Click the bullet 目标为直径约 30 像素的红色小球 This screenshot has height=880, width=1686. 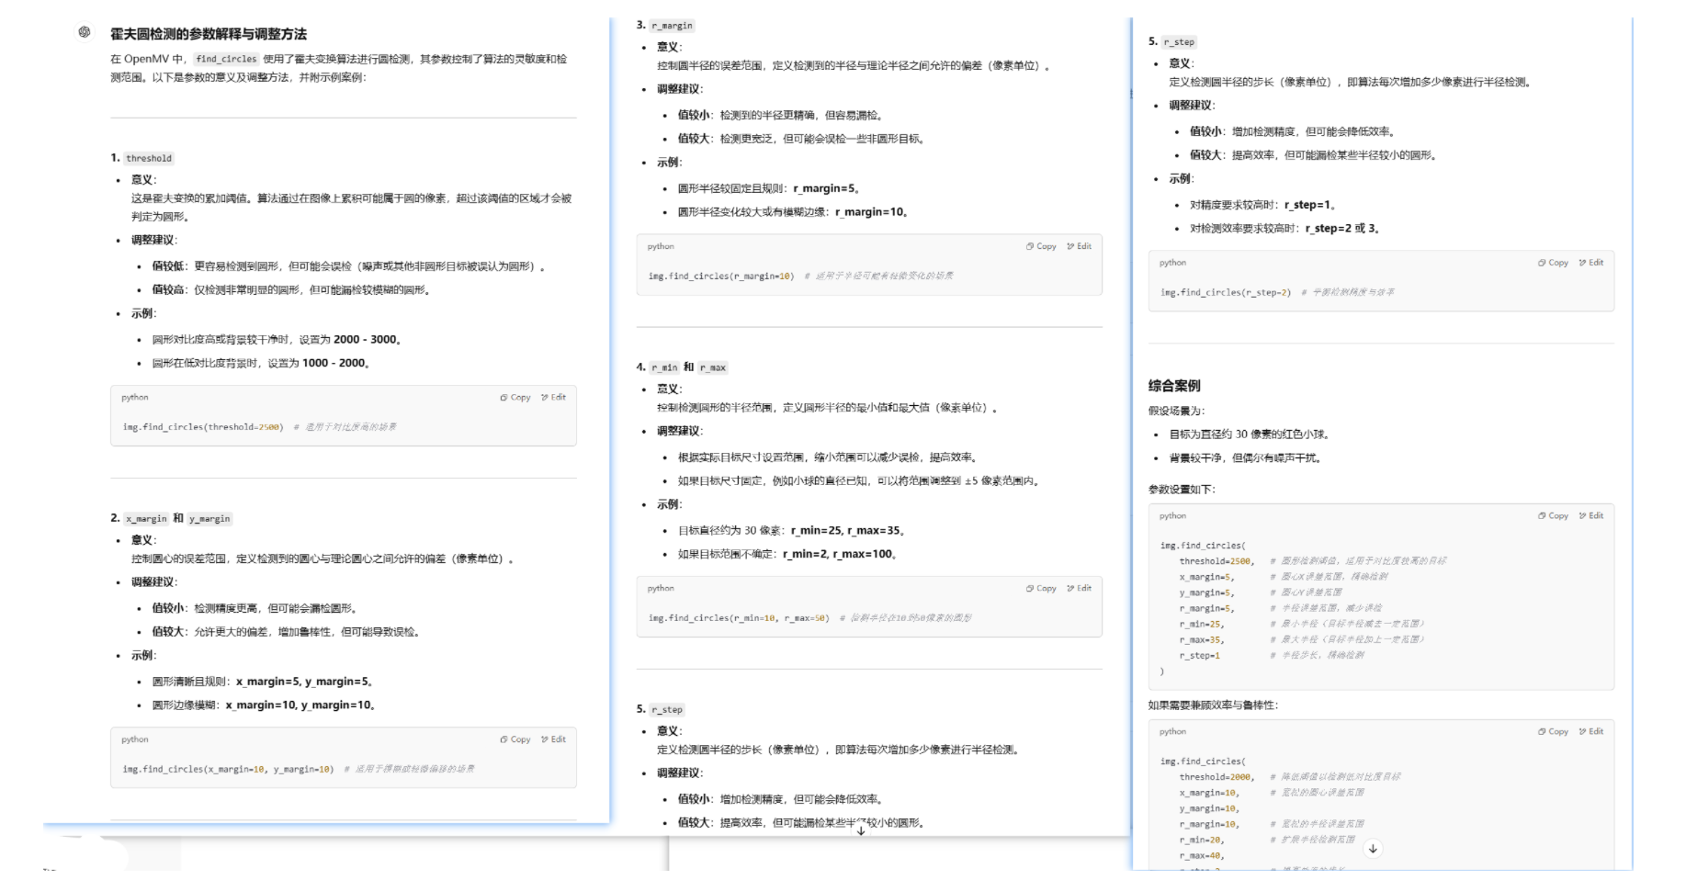(1249, 434)
